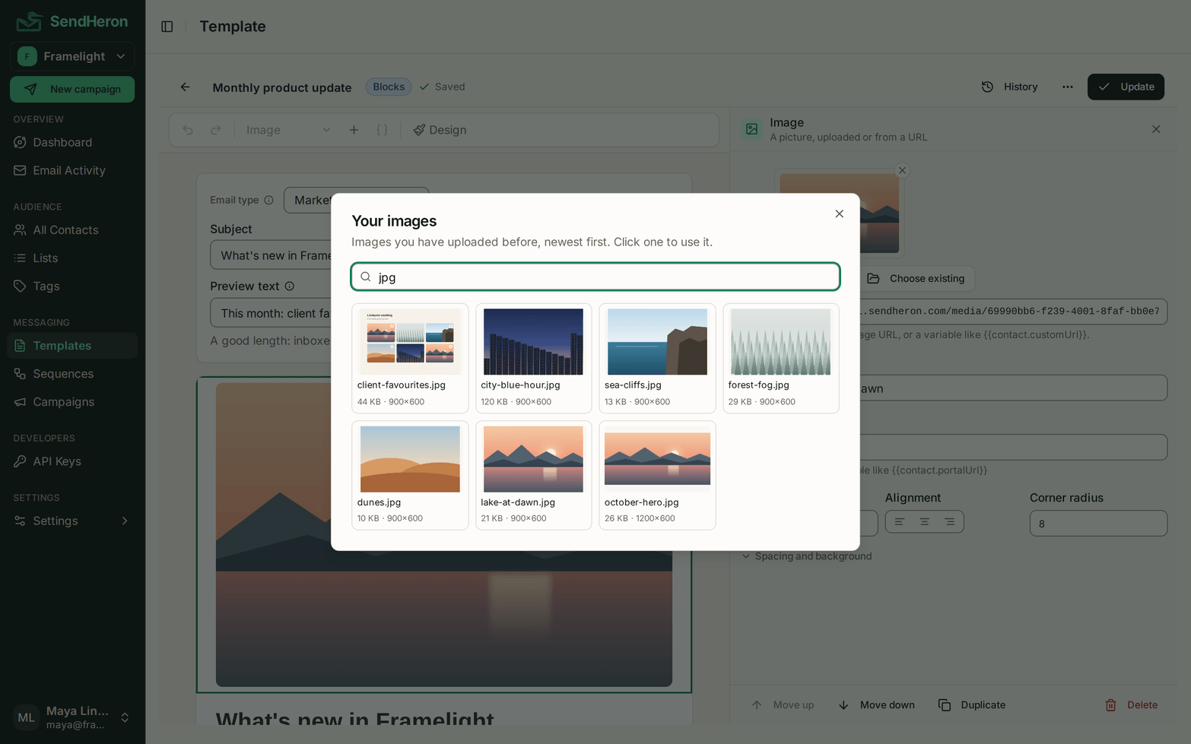Align image center
This screenshot has width=1191, height=744.
click(x=925, y=522)
